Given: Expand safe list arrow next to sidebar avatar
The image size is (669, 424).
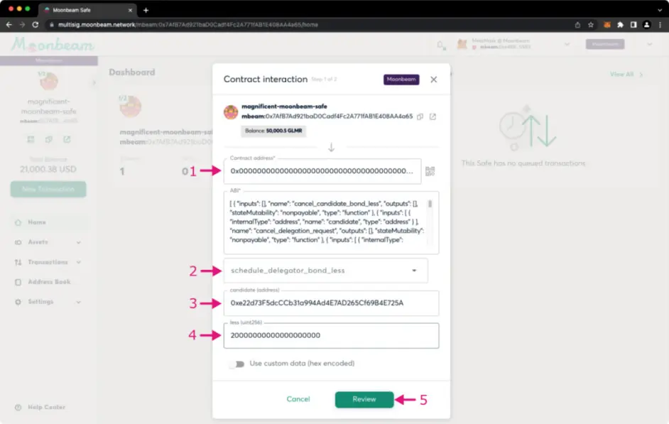Looking at the screenshot, I should coord(94,82).
